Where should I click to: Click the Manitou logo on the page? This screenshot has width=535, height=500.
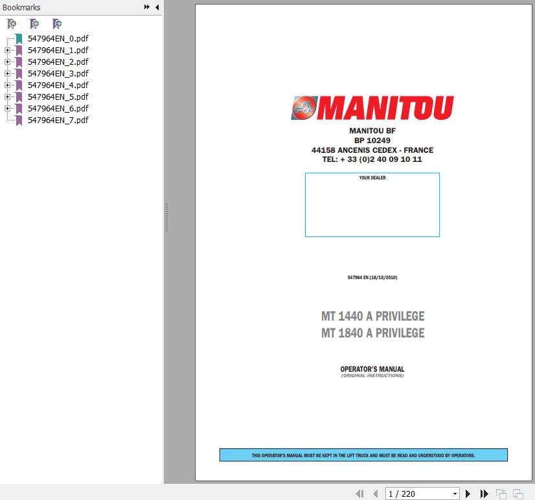372,108
